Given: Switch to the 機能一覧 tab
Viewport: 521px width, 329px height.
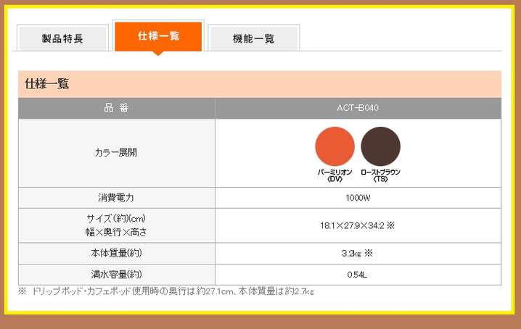Looking at the screenshot, I should coord(253,38).
